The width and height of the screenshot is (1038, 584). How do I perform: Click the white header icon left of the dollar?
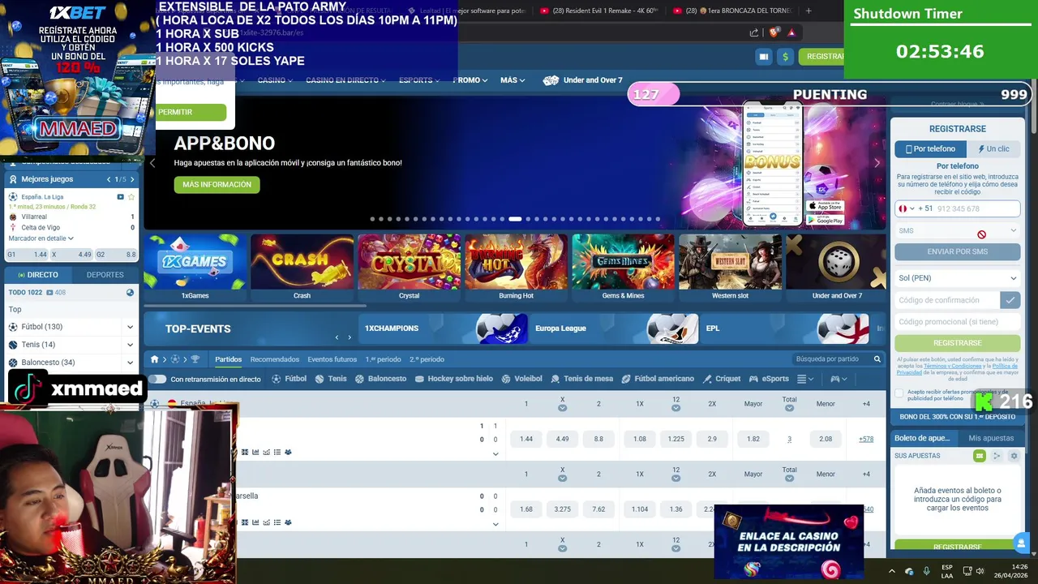coord(763,57)
